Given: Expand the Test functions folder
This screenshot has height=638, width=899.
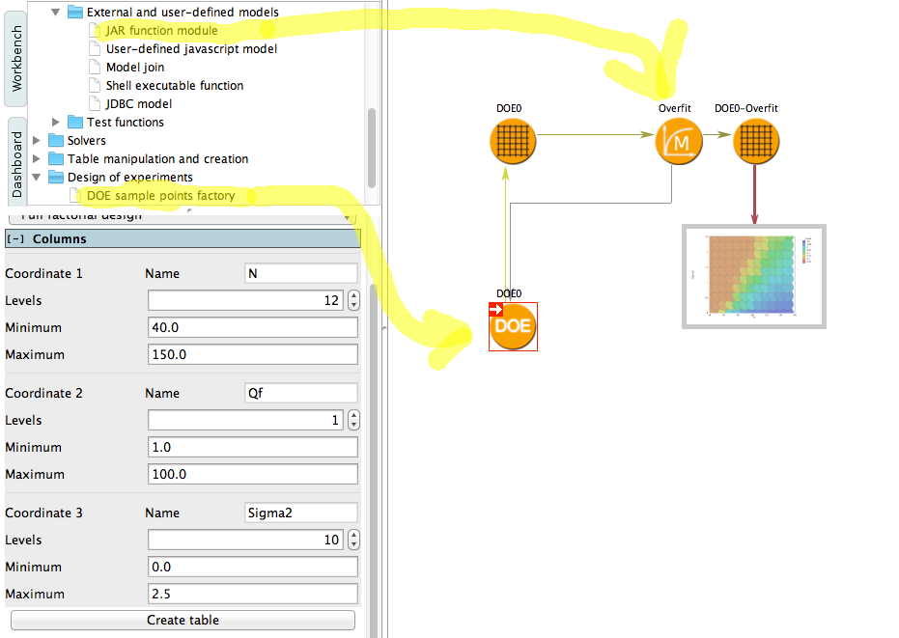Looking at the screenshot, I should click(55, 123).
